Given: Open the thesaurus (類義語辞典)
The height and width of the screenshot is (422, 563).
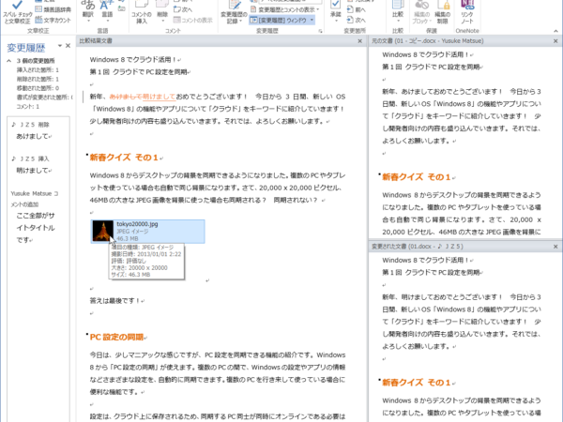Looking at the screenshot, I should (x=53, y=9).
